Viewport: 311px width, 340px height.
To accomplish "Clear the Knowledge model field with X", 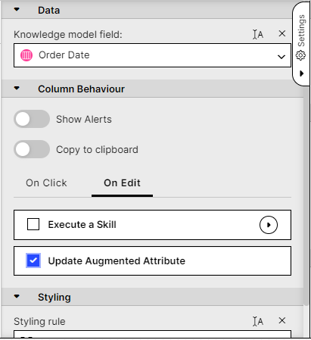I will click(x=282, y=33).
